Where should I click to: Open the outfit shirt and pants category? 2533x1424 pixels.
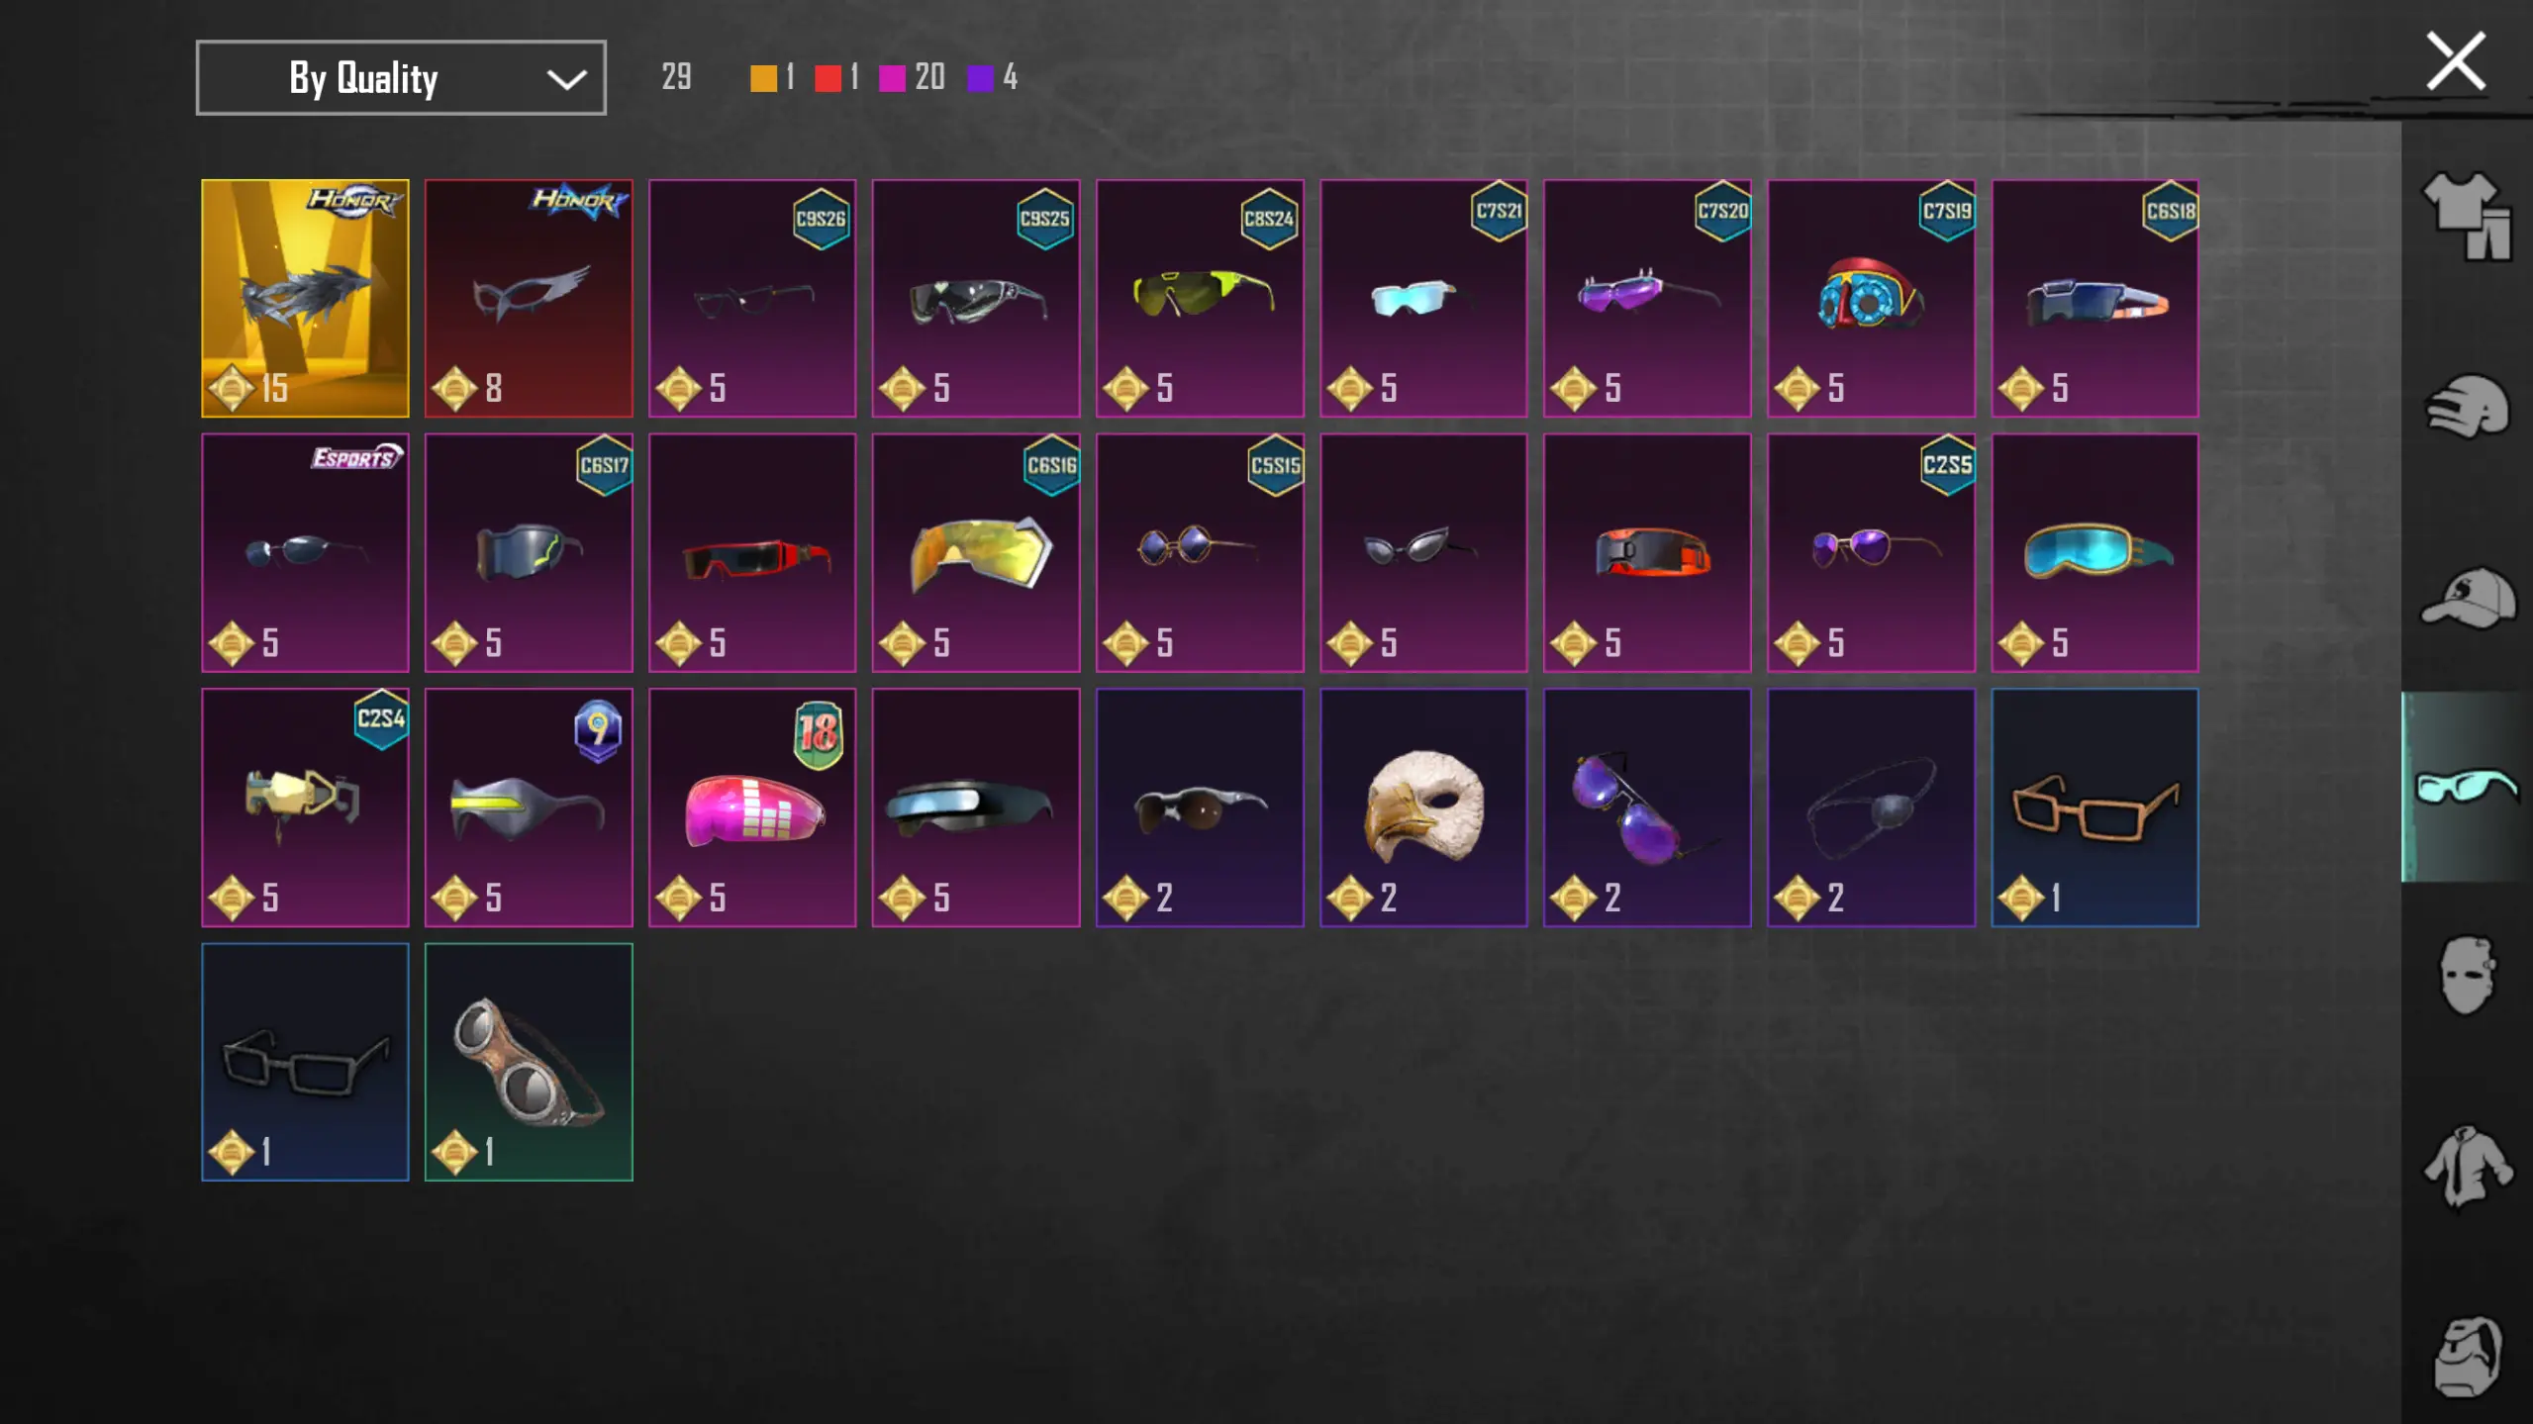2466,216
